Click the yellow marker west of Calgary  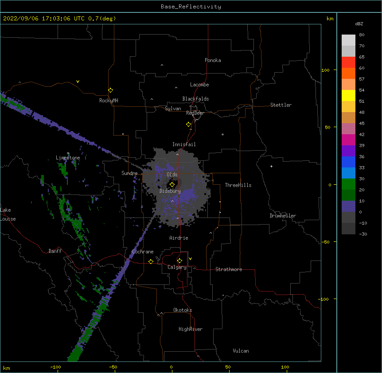[x=151, y=261]
